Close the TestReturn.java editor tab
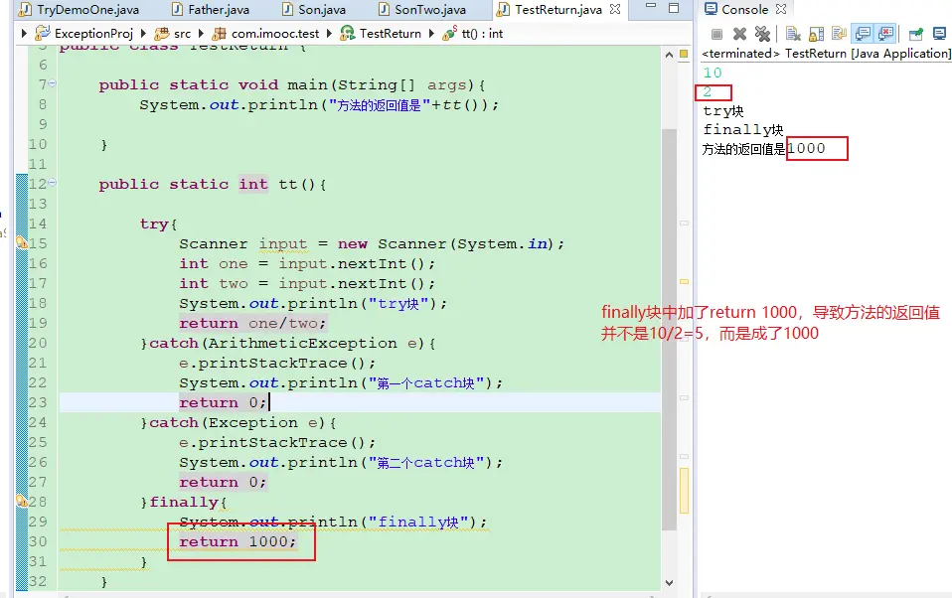952x598 pixels. [x=615, y=9]
